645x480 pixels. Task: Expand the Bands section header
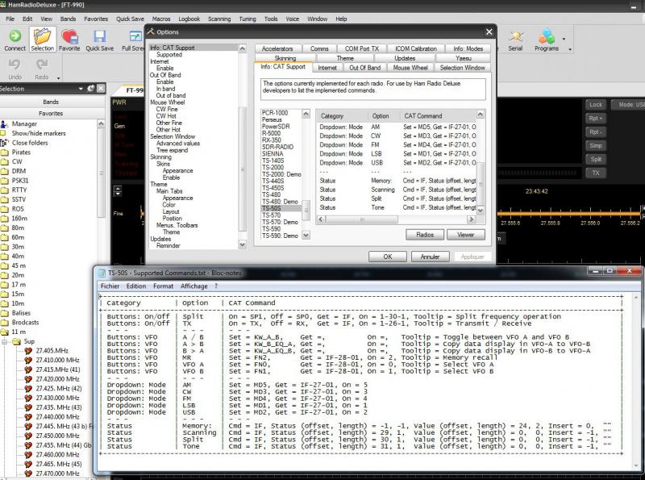click(51, 102)
